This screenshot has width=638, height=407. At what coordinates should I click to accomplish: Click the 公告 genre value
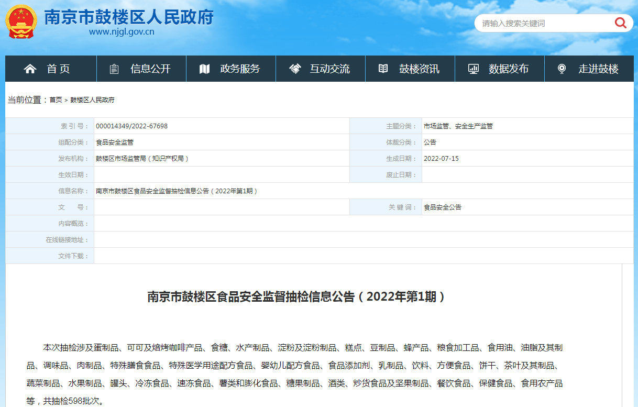[x=430, y=142]
